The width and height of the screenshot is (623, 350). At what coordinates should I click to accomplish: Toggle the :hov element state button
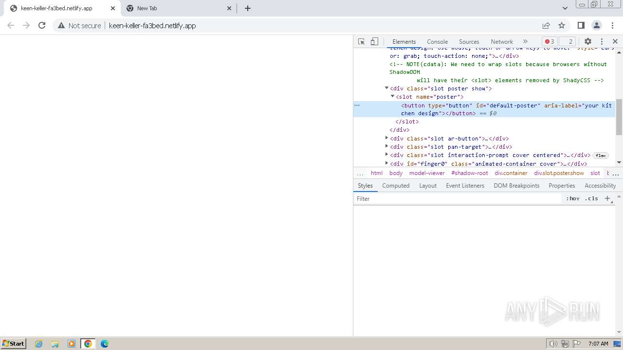573,198
